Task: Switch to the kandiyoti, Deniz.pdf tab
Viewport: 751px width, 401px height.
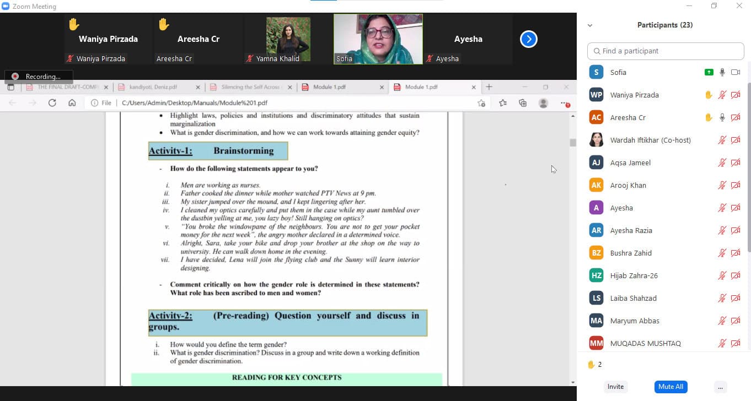Action: [153, 87]
